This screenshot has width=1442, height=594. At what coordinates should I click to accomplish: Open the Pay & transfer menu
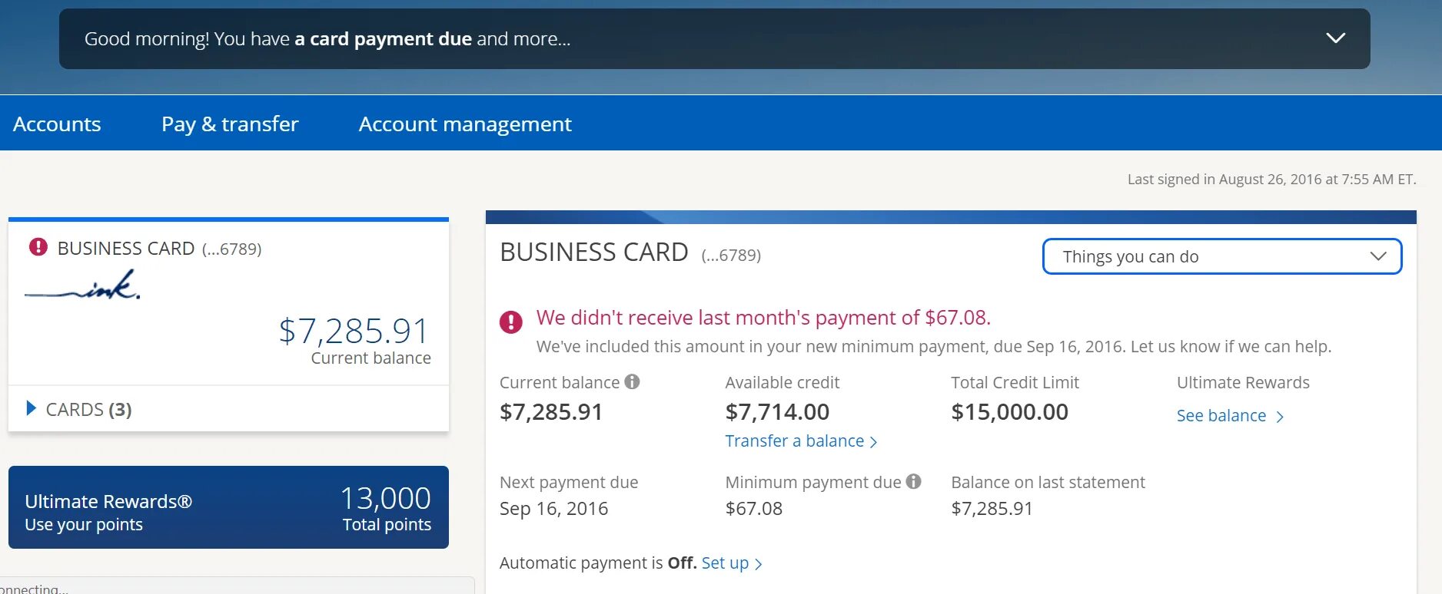point(230,124)
